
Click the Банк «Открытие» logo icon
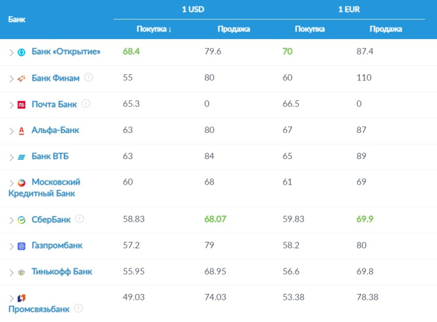click(x=21, y=52)
